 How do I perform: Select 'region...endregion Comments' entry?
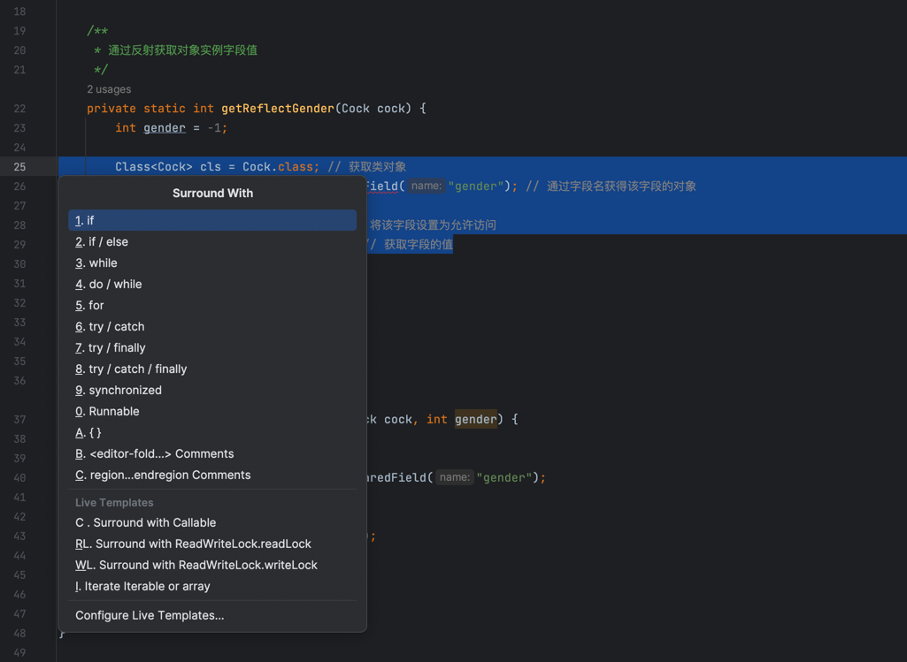[x=163, y=475]
